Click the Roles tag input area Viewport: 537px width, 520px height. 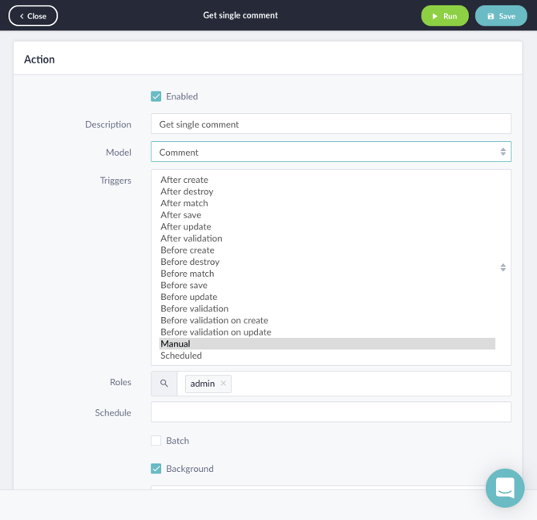point(369,384)
